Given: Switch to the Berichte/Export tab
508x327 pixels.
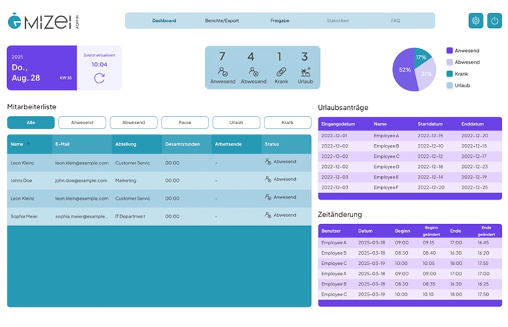Looking at the screenshot, I should [221, 20].
